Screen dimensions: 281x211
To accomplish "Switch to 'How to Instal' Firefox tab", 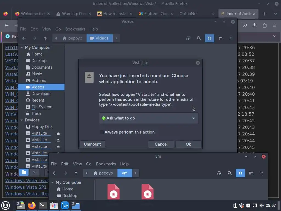I will 115,14.
